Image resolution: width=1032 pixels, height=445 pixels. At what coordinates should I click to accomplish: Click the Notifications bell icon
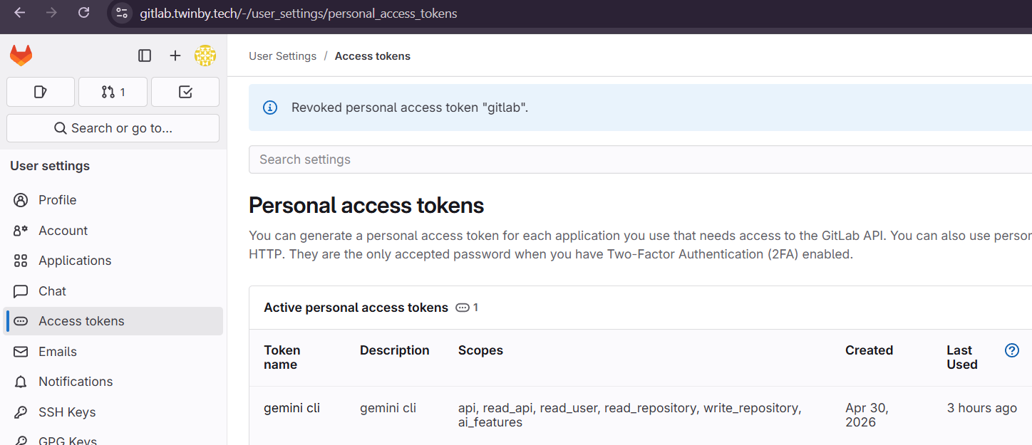point(21,382)
